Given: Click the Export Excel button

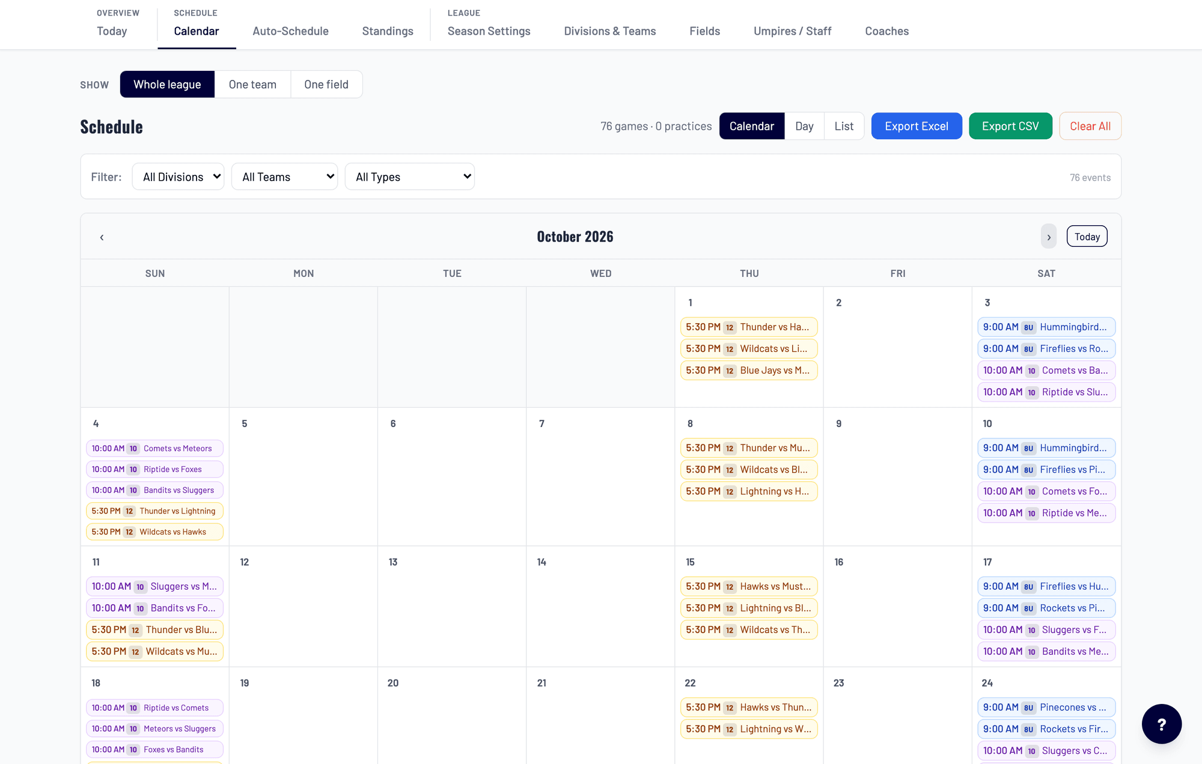Looking at the screenshot, I should 917,126.
